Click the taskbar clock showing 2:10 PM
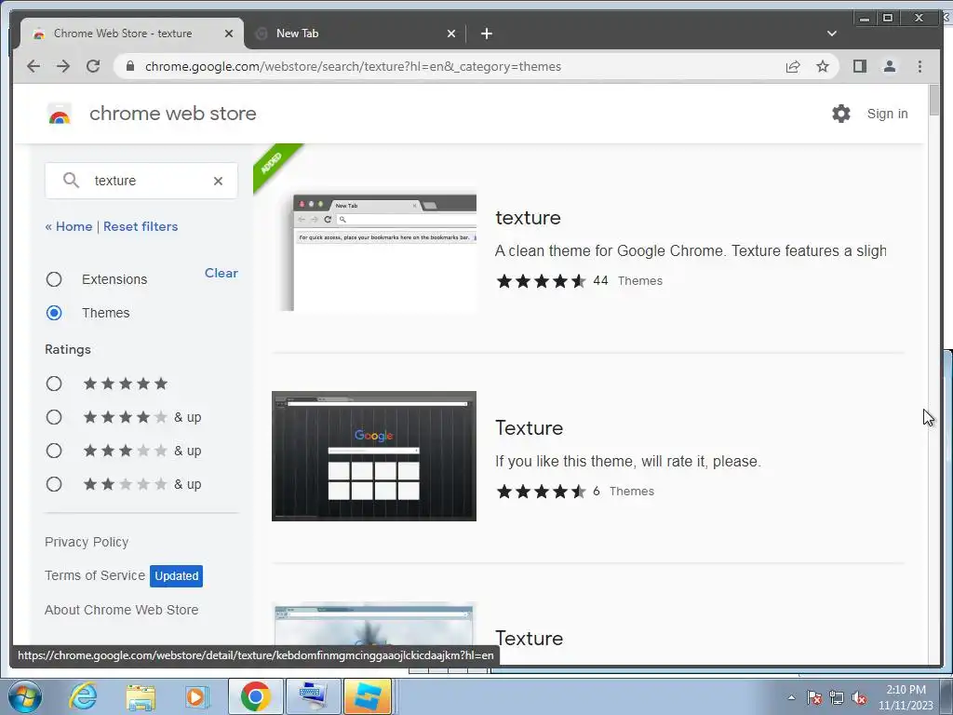The width and height of the screenshot is (953, 715). click(906, 697)
